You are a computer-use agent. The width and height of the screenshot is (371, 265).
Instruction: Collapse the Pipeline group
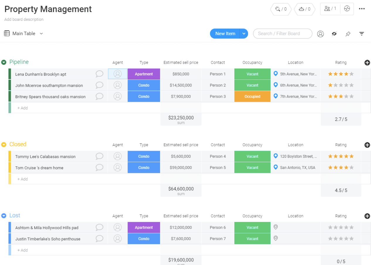[4, 62]
